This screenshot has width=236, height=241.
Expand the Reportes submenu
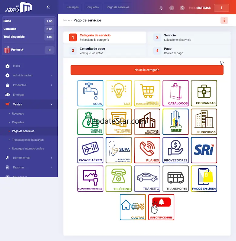pos(29,167)
